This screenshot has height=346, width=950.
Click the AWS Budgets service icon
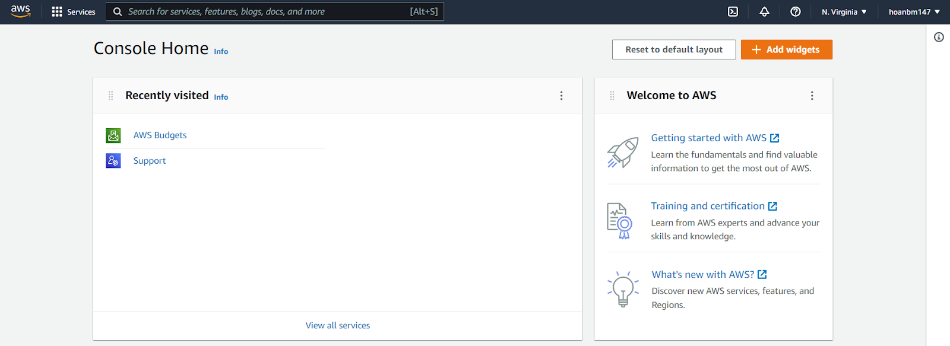pos(113,135)
